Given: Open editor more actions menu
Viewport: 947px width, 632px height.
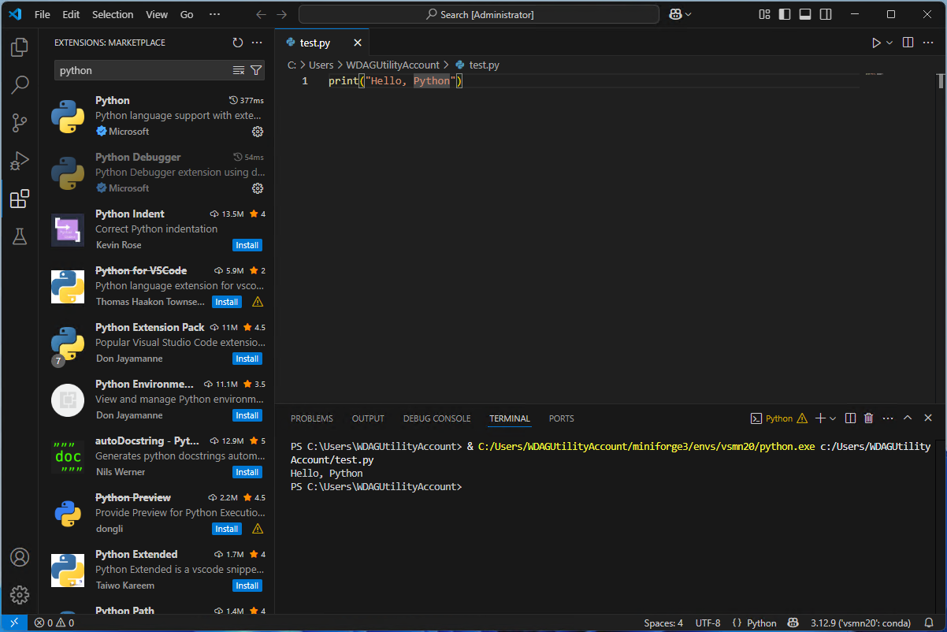Looking at the screenshot, I should [x=928, y=43].
